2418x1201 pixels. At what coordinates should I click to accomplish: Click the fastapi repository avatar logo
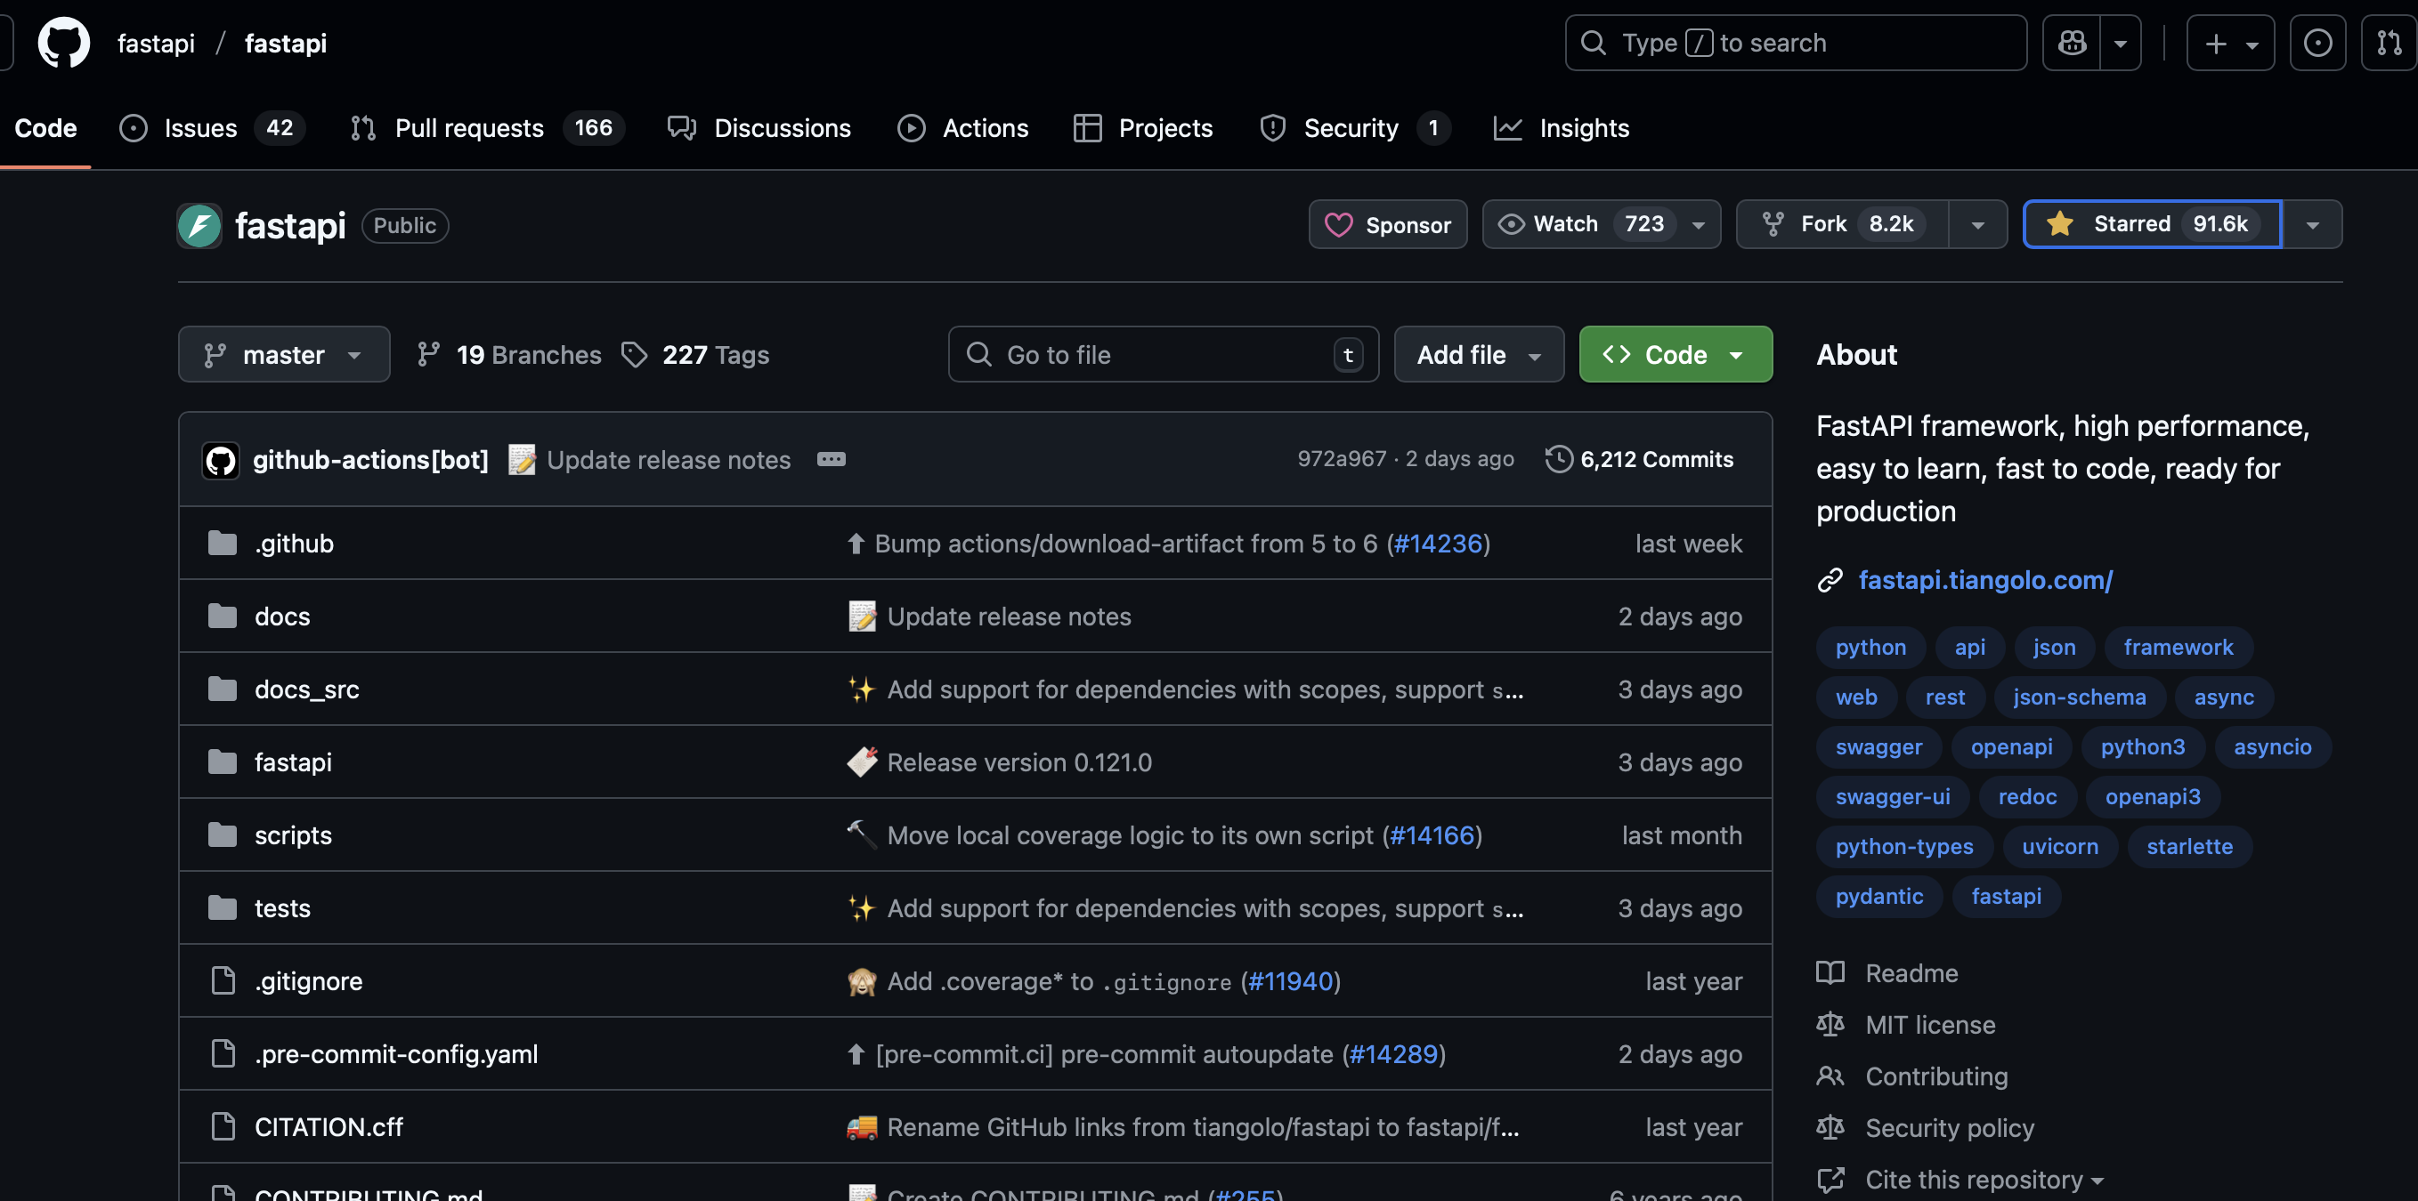tap(199, 225)
